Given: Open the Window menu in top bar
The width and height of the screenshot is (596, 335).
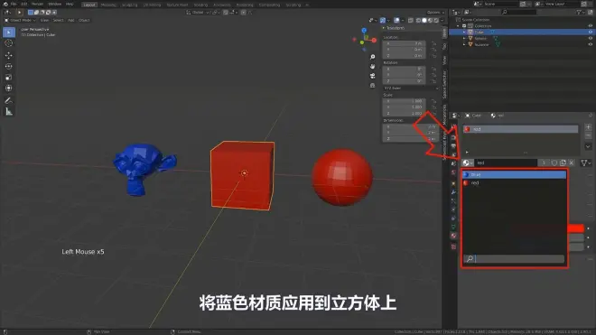Looking at the screenshot, I should pyautogui.click(x=55, y=4).
